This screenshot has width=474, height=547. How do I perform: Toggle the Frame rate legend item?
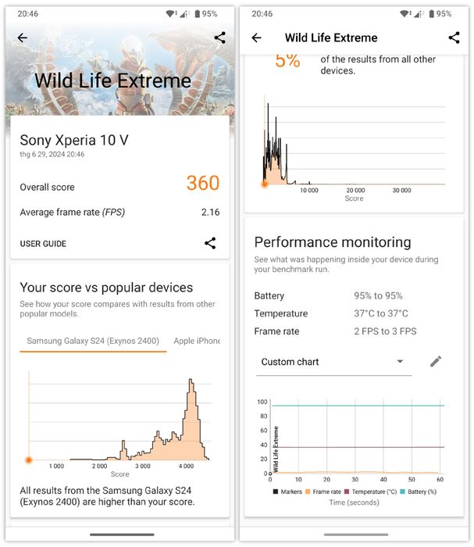pos(323,492)
